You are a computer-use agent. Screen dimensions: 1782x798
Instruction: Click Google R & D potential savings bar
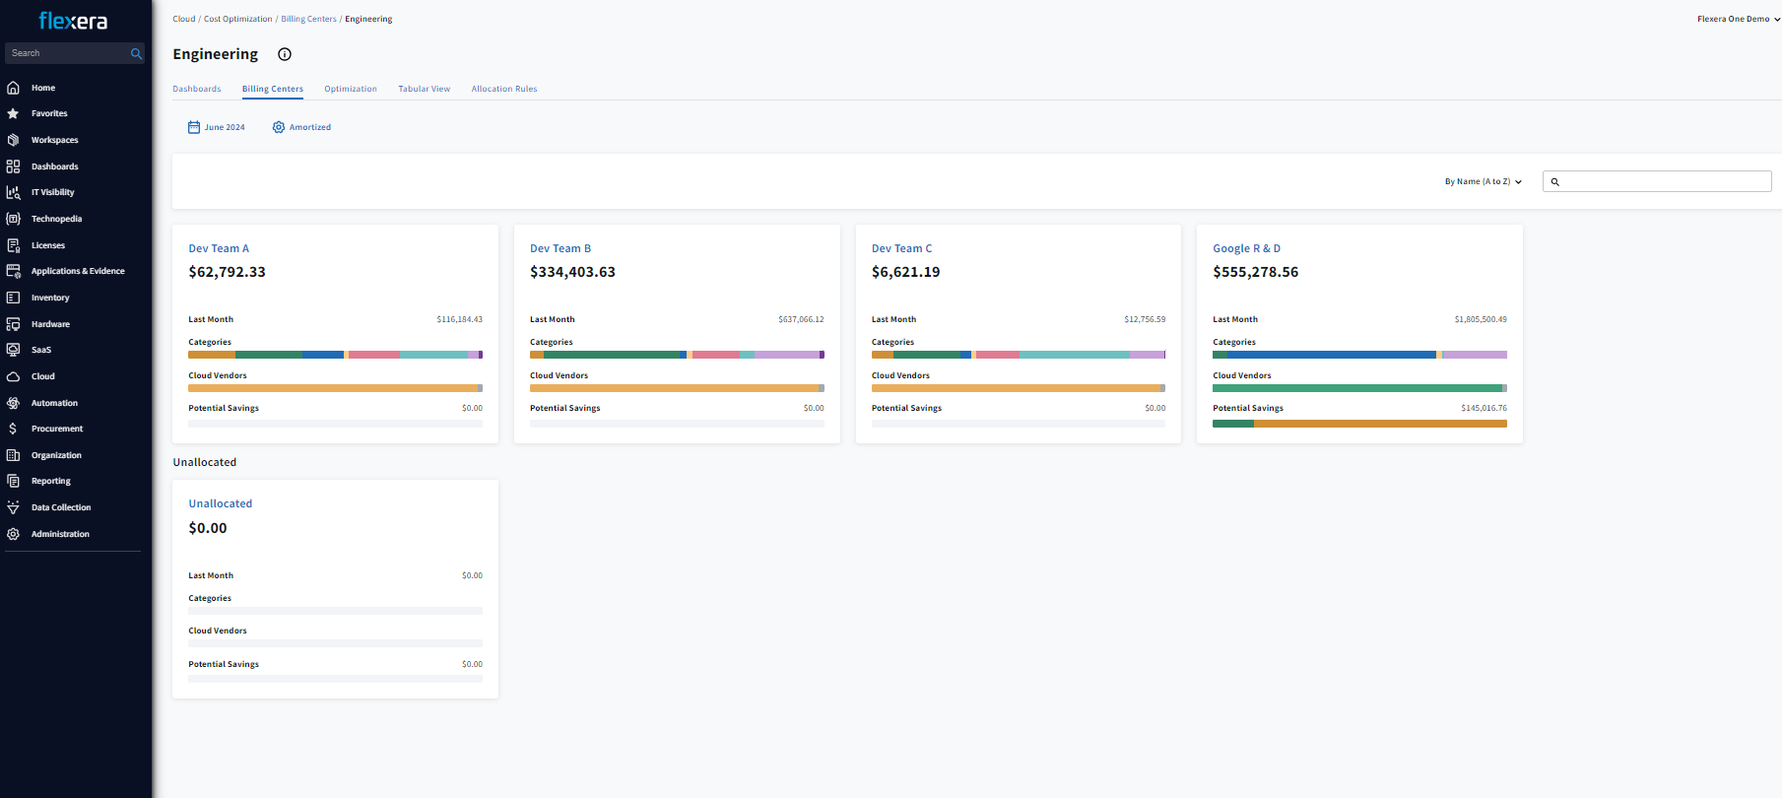pyautogui.click(x=1358, y=424)
